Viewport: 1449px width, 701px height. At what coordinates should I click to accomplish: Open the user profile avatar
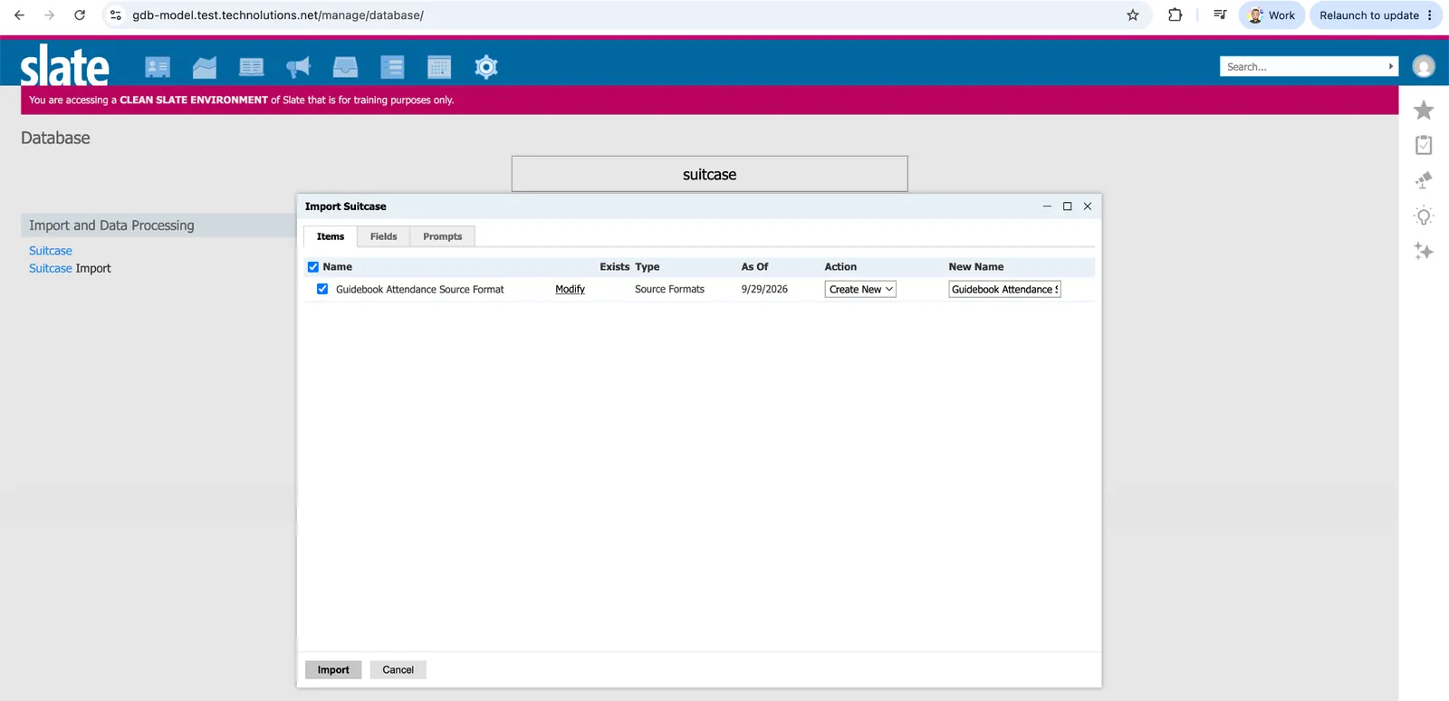click(1424, 66)
